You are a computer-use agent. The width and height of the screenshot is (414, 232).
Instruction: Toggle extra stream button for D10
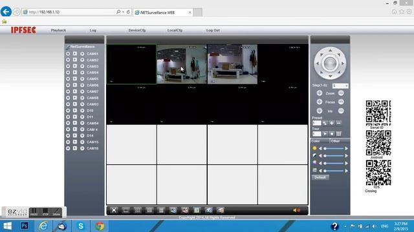click(82, 110)
